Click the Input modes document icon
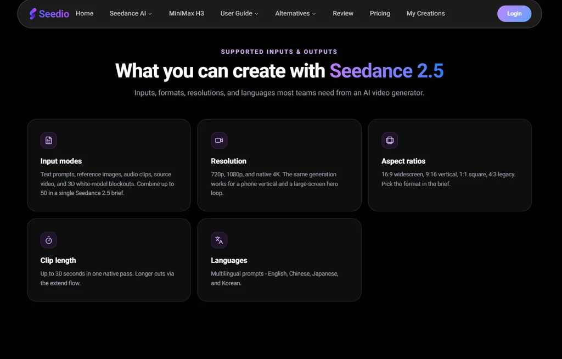562x359 pixels. [x=49, y=140]
